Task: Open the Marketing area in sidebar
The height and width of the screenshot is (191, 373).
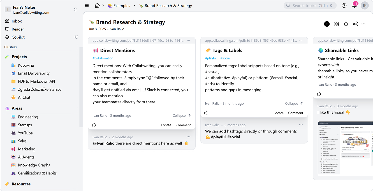Action: (27, 149)
